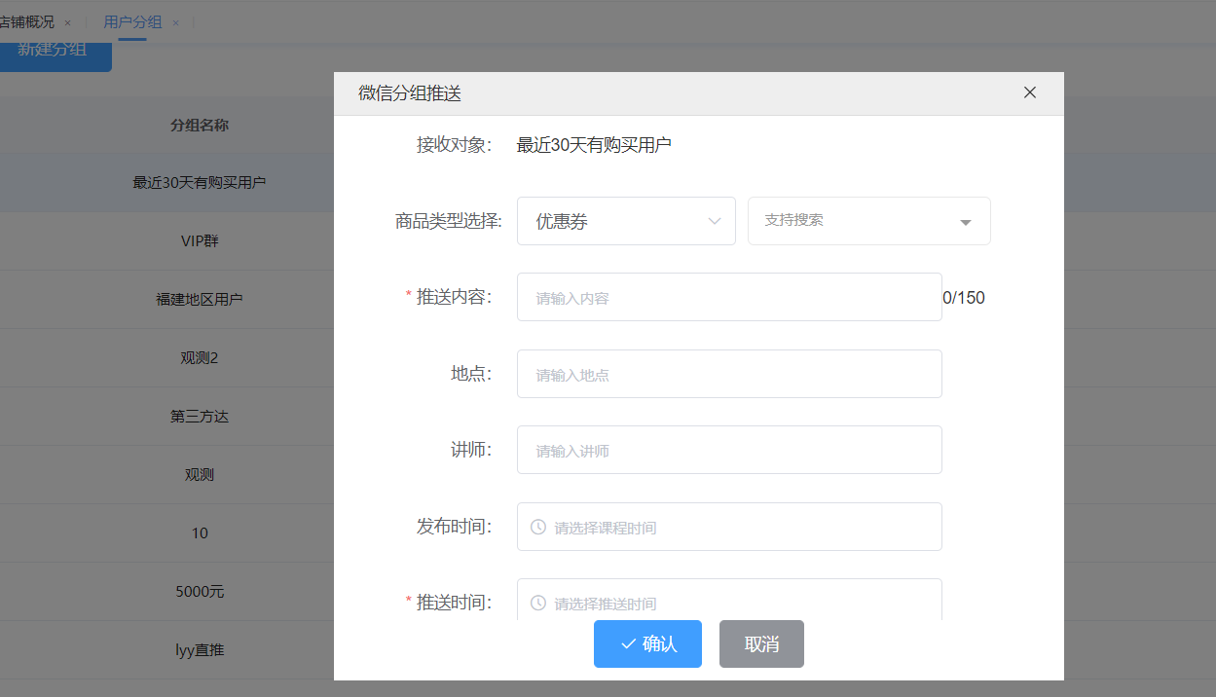Open the 推送时间 time picker field
The image size is (1216, 697).
click(x=740, y=602)
